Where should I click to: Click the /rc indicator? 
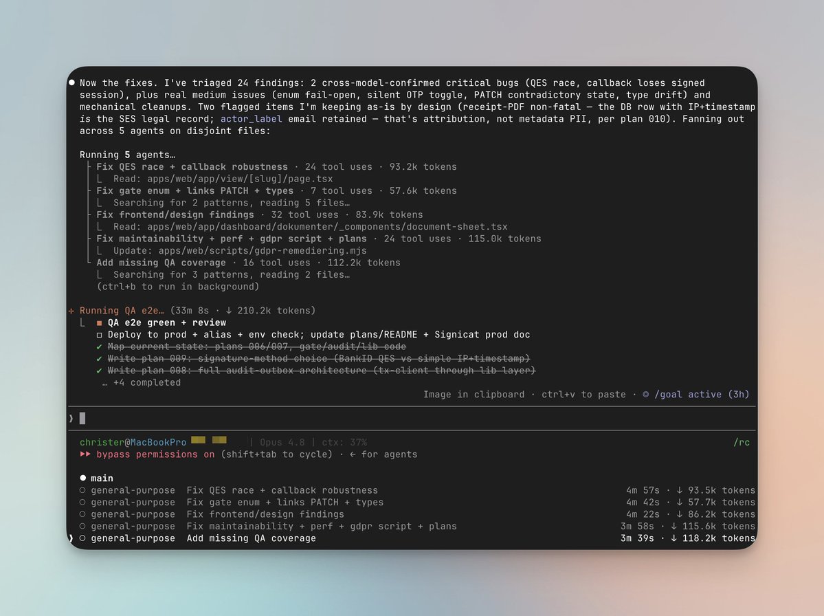[742, 443]
